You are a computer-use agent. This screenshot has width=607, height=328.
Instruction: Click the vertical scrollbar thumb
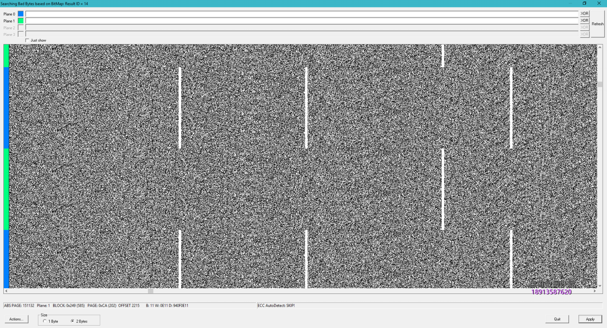599,84
